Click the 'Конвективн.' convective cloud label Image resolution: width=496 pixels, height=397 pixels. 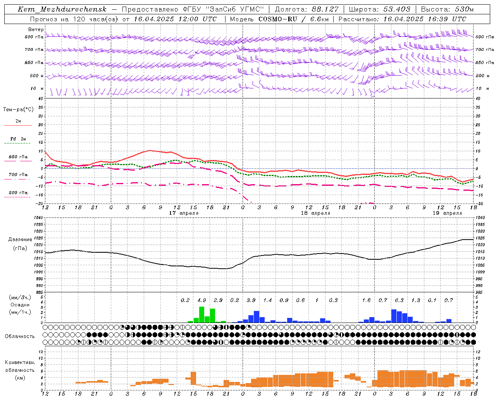(x=20, y=362)
